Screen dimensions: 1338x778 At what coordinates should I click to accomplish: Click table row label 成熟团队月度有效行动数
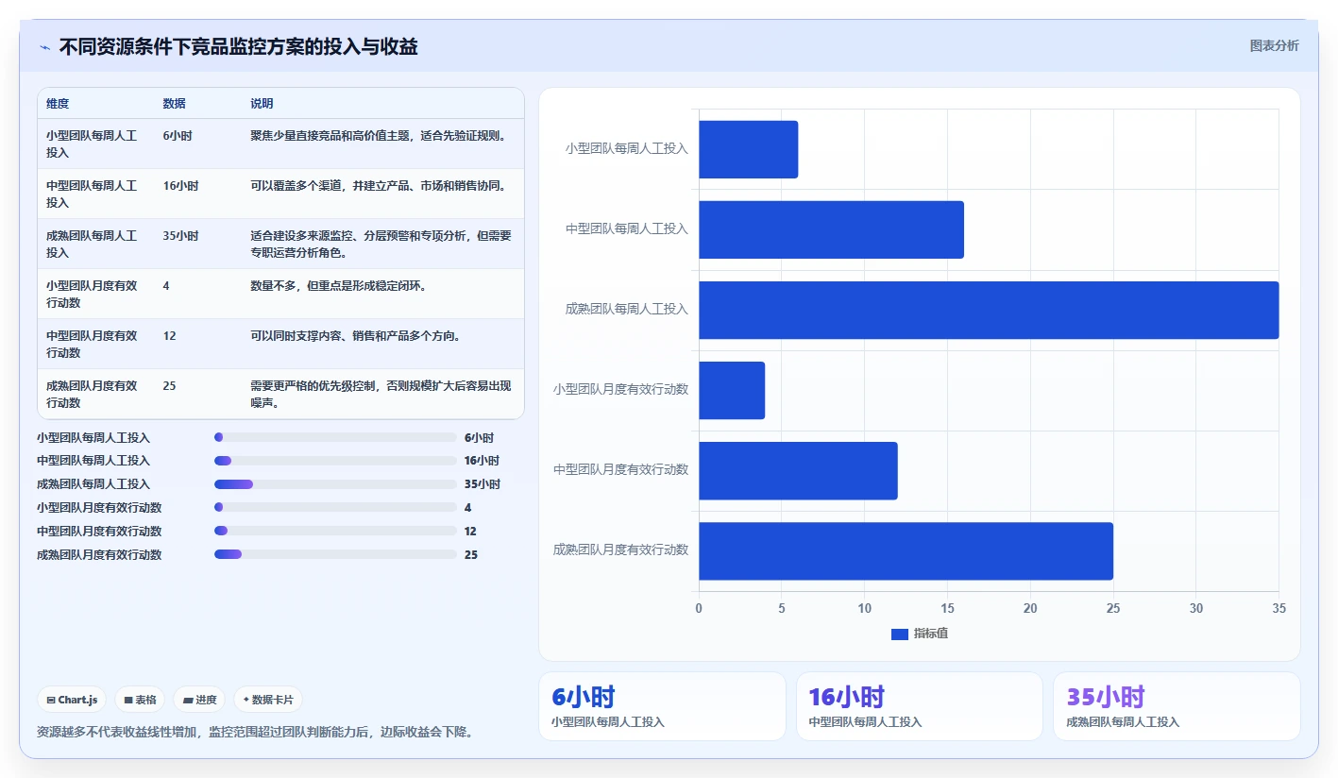(92, 395)
